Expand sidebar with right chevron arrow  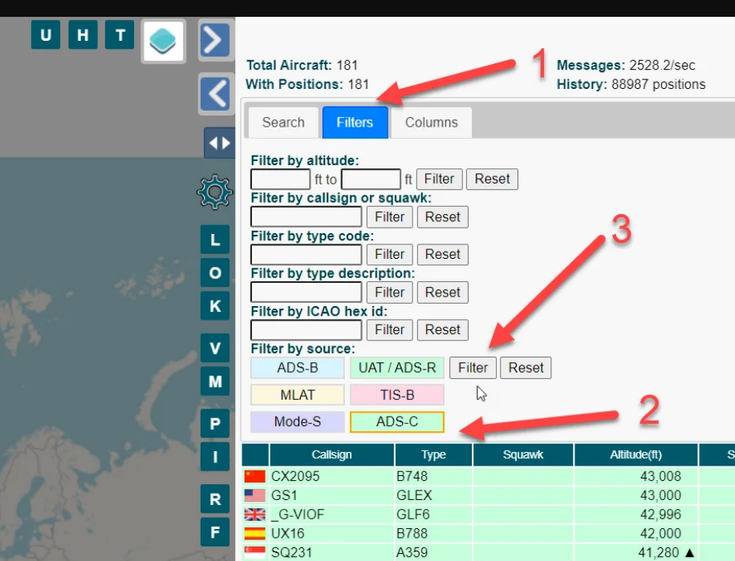tap(214, 39)
